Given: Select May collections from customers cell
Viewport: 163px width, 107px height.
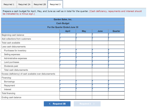Looking at the screenshot, I should click(x=84, y=39).
